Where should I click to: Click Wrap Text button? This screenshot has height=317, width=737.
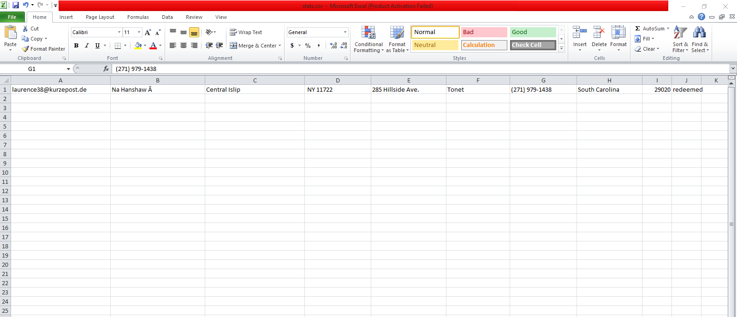(x=246, y=32)
